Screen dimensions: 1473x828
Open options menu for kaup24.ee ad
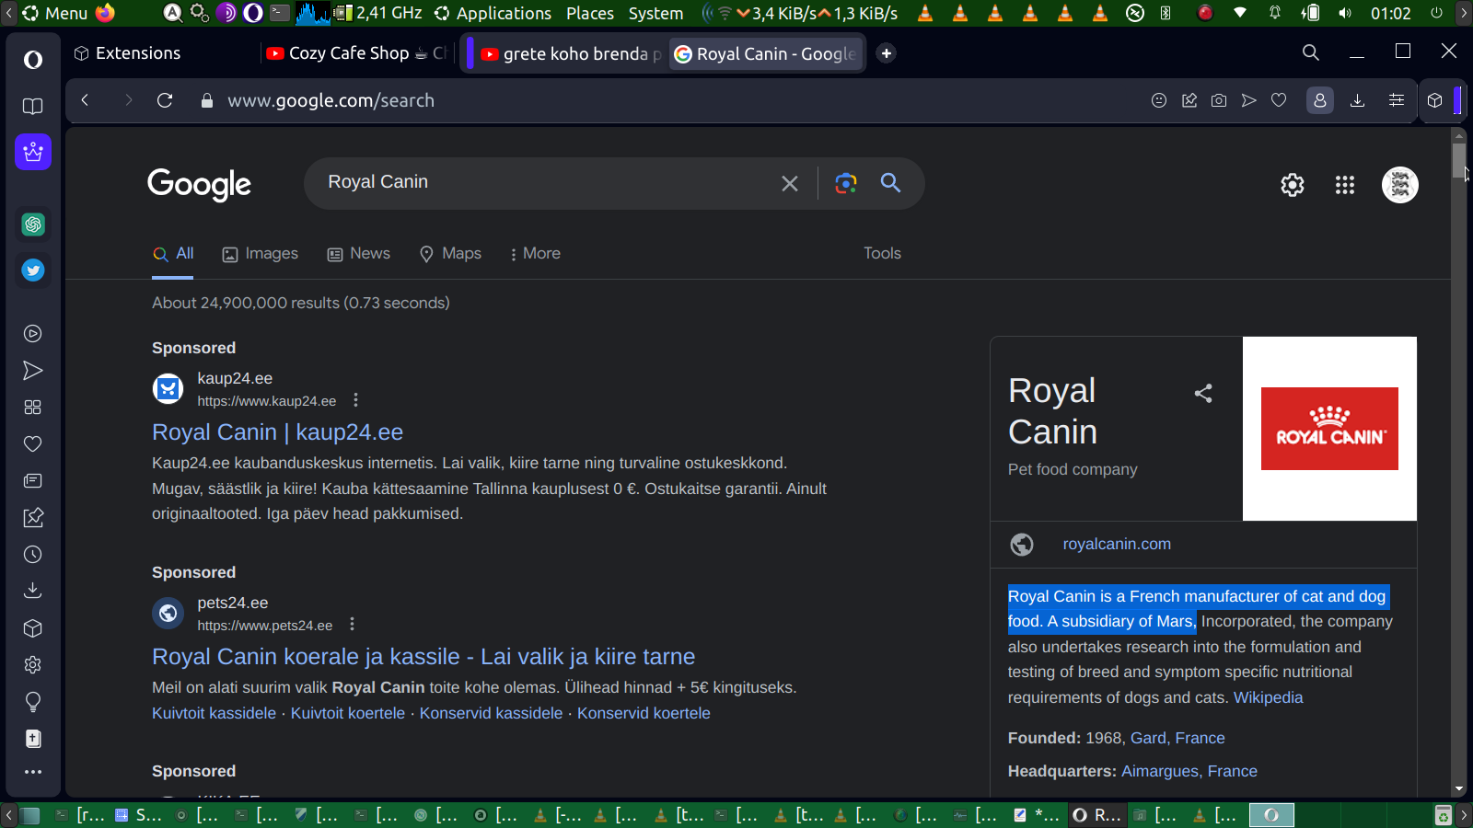point(356,400)
